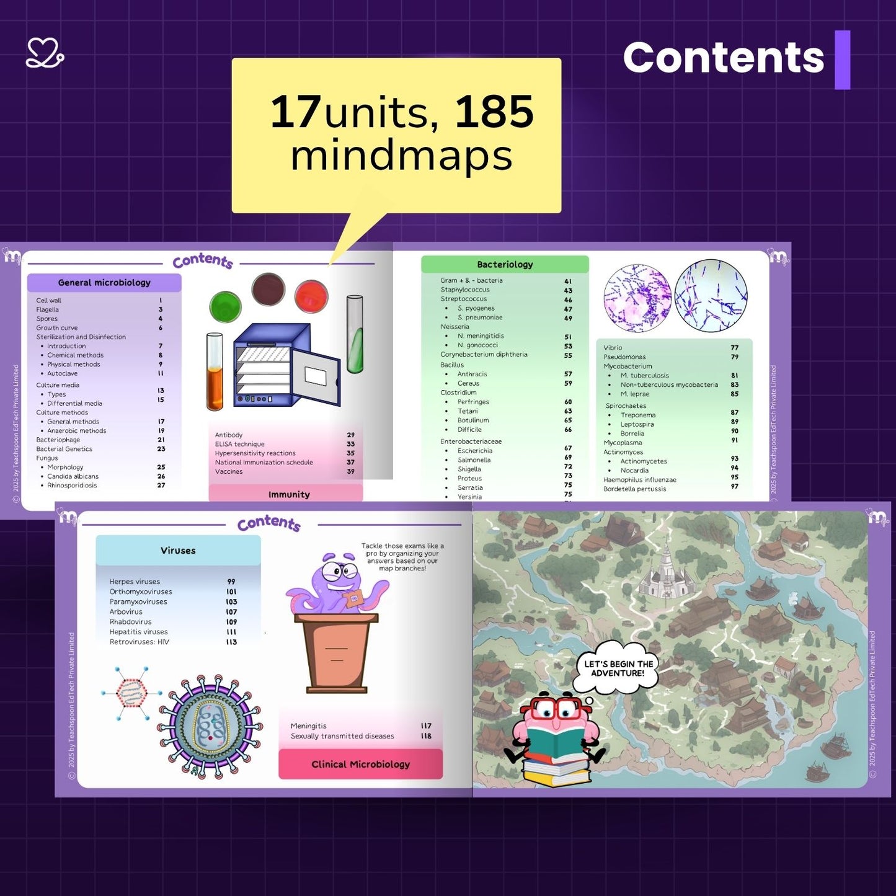Switch to the Bacteriology section header
The image size is (896, 896).
[x=505, y=264]
